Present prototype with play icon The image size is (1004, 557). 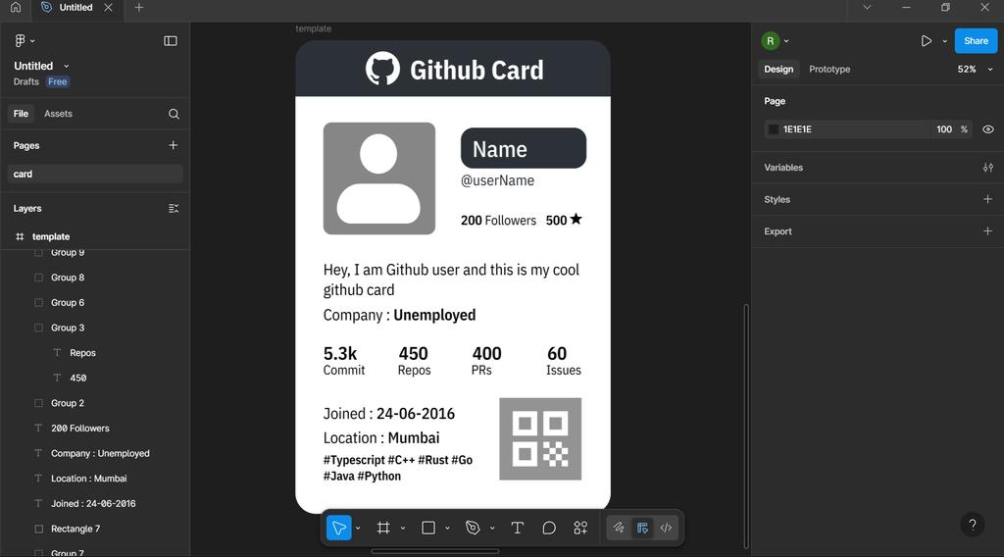point(926,41)
